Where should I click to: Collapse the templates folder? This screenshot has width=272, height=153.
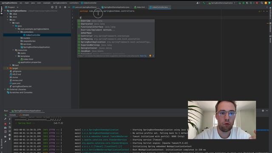point(16,56)
